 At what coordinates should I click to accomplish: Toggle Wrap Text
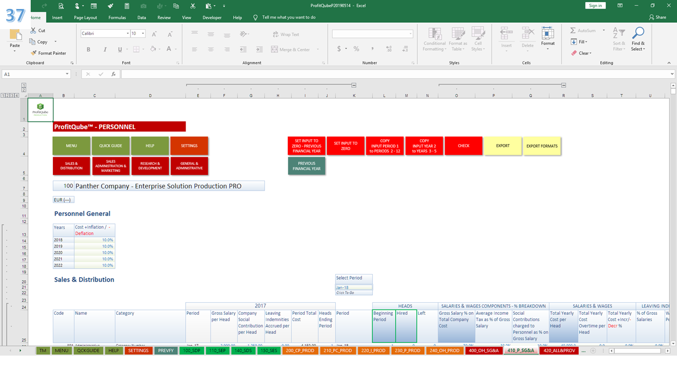tap(286, 34)
